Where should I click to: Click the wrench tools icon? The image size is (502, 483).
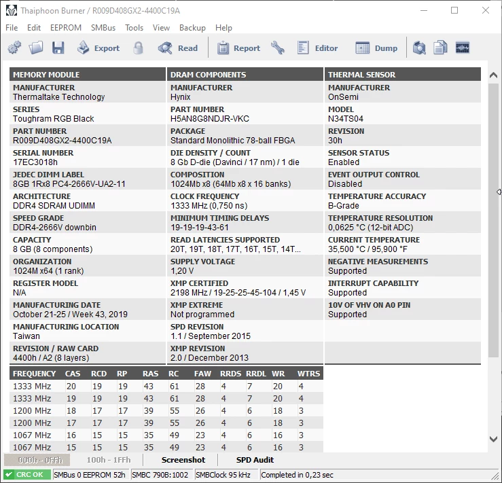pyautogui.click(x=277, y=48)
